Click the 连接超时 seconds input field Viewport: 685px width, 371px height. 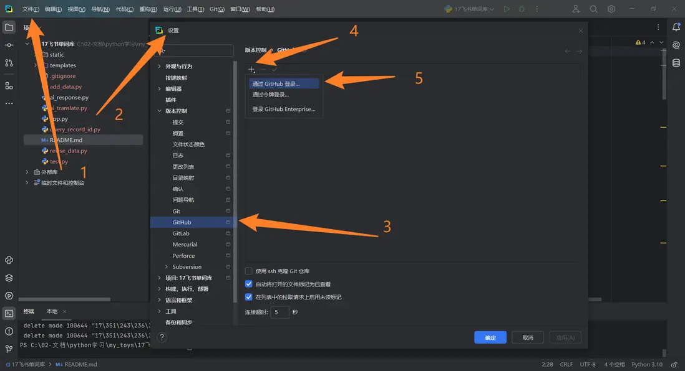point(280,312)
